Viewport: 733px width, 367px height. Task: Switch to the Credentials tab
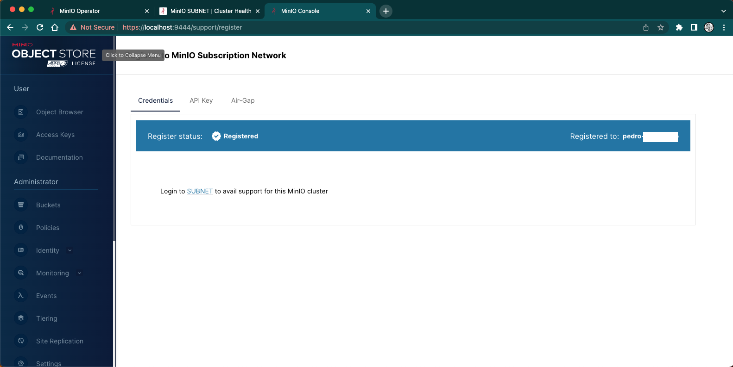coord(155,100)
